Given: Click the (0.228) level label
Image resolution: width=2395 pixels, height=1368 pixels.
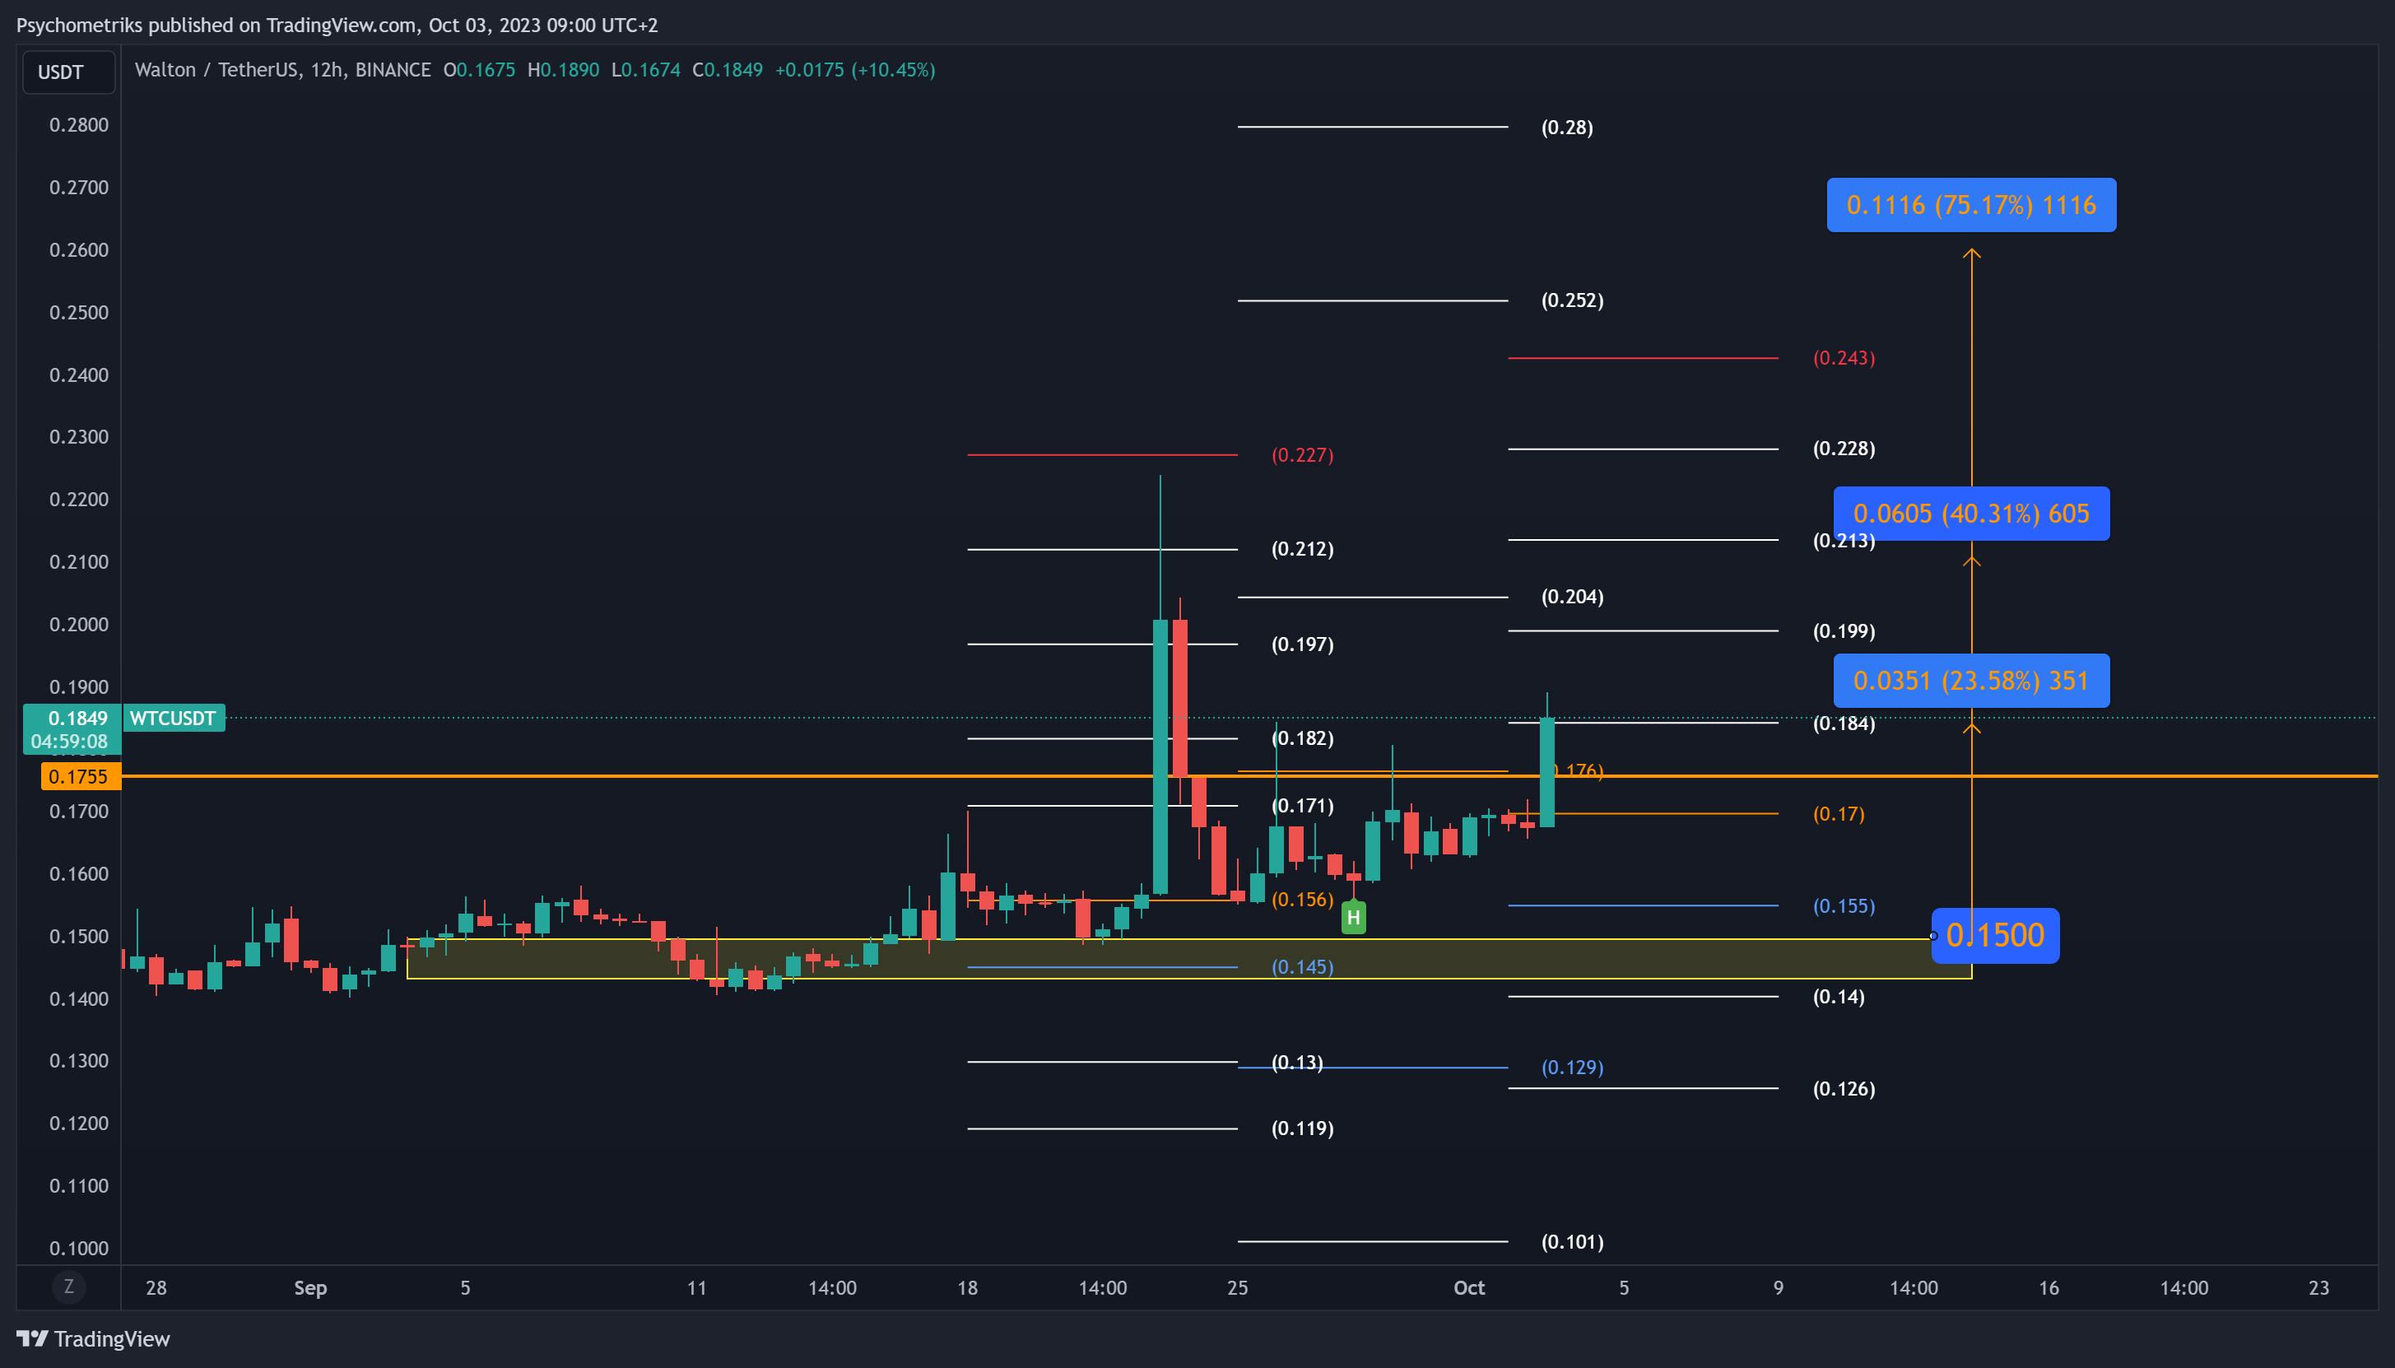Looking at the screenshot, I should pos(1844,448).
